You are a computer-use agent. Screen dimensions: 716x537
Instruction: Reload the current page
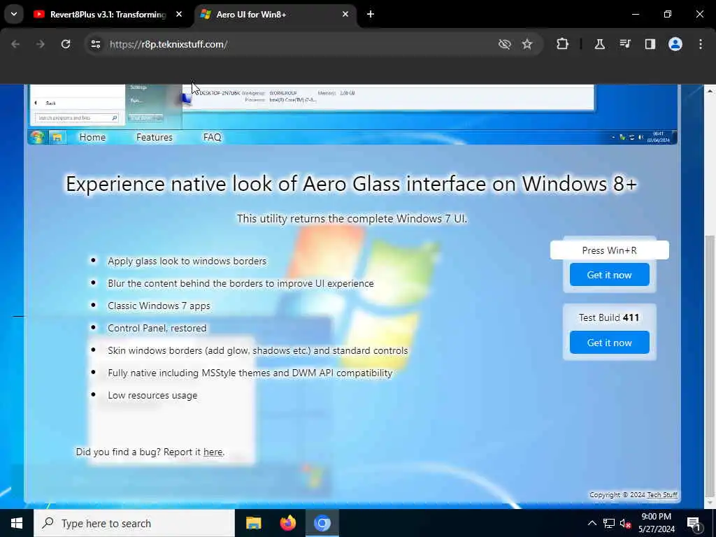click(x=66, y=44)
